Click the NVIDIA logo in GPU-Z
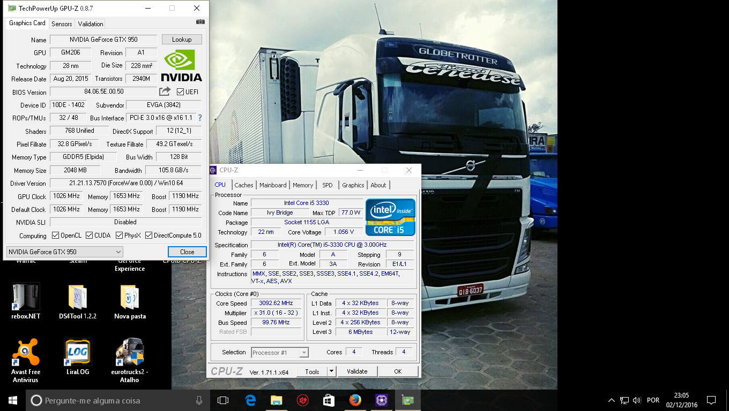Image resolution: width=729 pixels, height=411 pixels. point(182,66)
